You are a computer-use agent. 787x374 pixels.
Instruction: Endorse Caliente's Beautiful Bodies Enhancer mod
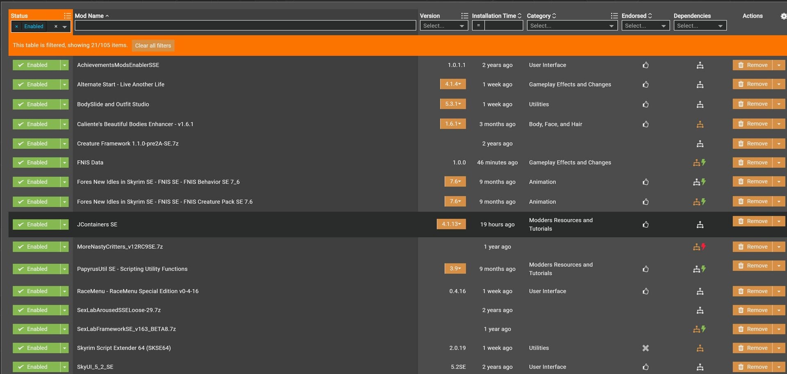pos(646,124)
